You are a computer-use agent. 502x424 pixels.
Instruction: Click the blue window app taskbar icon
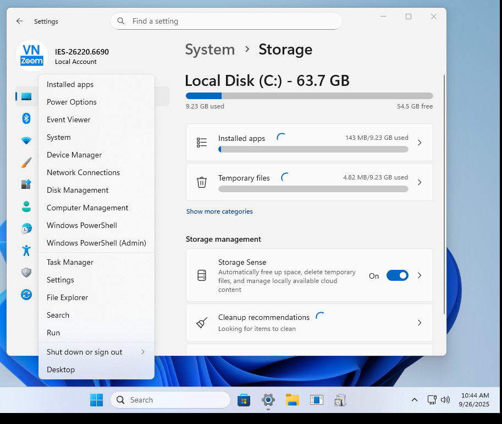316,400
